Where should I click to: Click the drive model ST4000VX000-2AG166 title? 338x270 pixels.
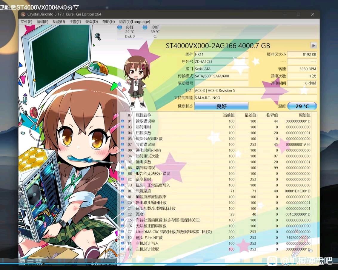[218, 46]
